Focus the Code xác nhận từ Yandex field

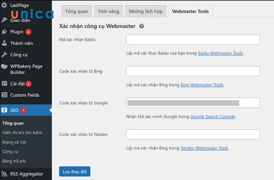click(193, 134)
